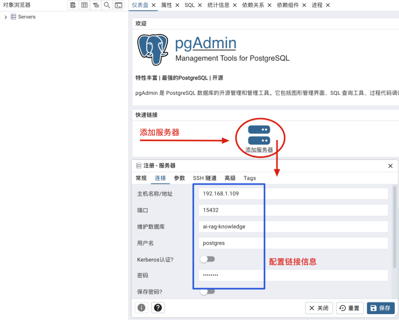Open the 依赖组件 tab
This screenshot has height=325, width=399.
(288, 5)
